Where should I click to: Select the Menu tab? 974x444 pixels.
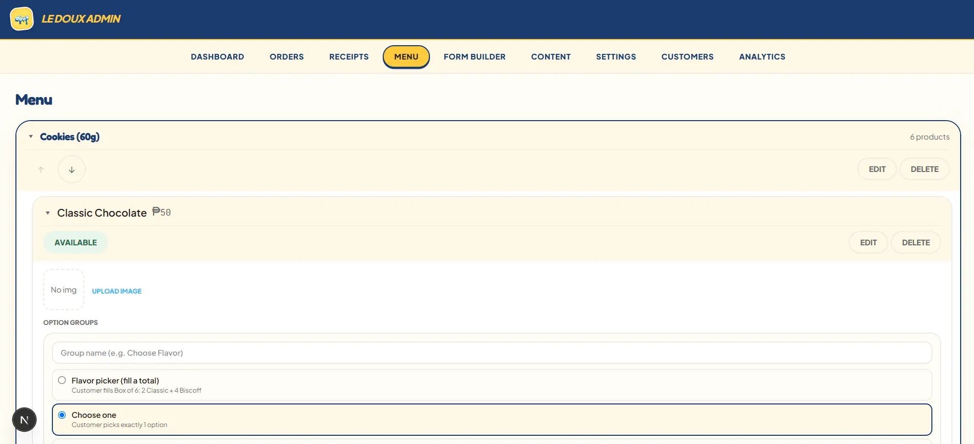[x=406, y=57]
